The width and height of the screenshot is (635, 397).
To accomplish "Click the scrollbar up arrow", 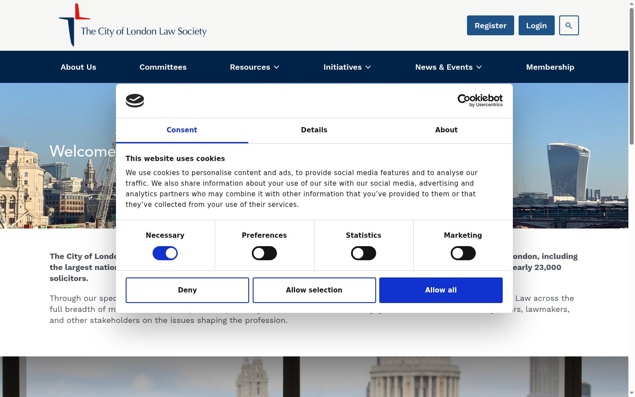I will coord(631,4).
